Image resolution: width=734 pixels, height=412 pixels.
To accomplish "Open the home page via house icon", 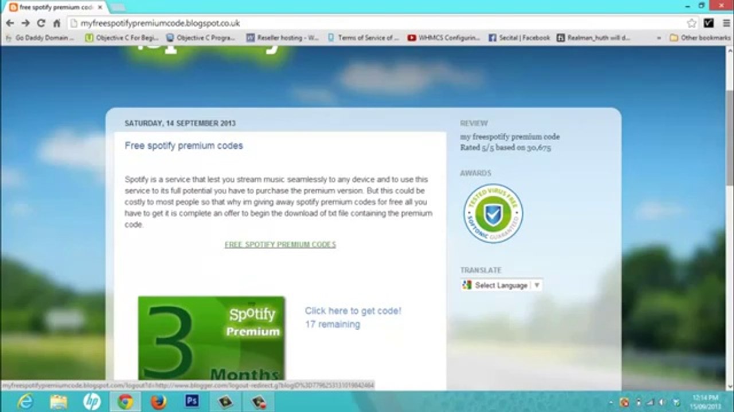I will [x=56, y=23].
